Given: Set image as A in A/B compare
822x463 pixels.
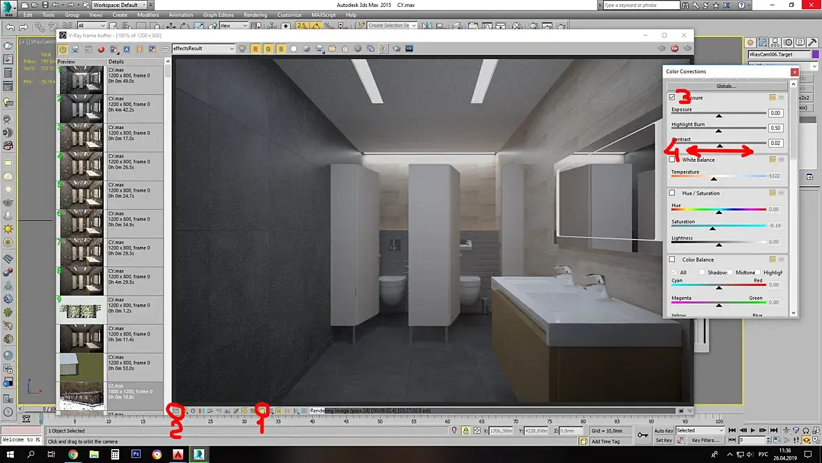Looking at the screenshot, I should click(x=127, y=49).
